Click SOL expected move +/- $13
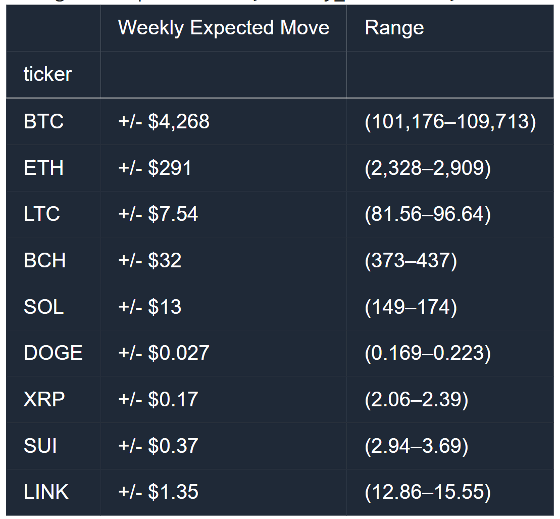 pos(149,307)
